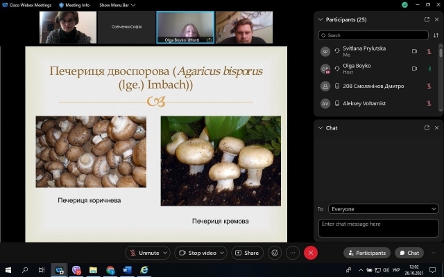
Task: Click the Share button
Action: pyautogui.click(x=247, y=253)
